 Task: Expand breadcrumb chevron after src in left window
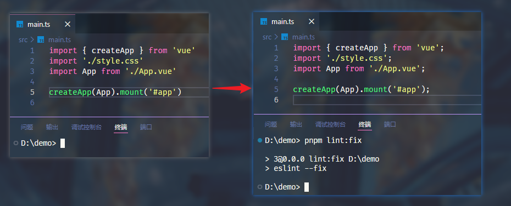[x=32, y=40]
